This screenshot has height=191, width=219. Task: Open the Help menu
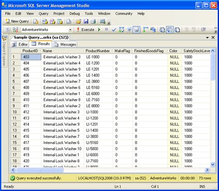point(141,13)
